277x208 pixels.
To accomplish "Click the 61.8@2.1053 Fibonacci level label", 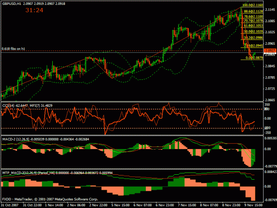I will (x=254, y=26).
